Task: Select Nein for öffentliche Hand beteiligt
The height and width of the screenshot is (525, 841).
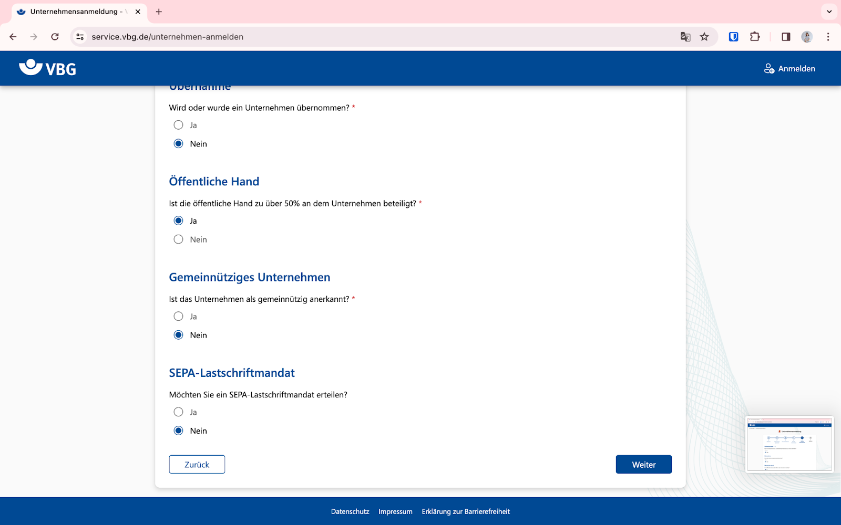Action: (179, 239)
